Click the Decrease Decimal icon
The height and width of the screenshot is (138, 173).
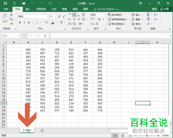tap(97, 24)
